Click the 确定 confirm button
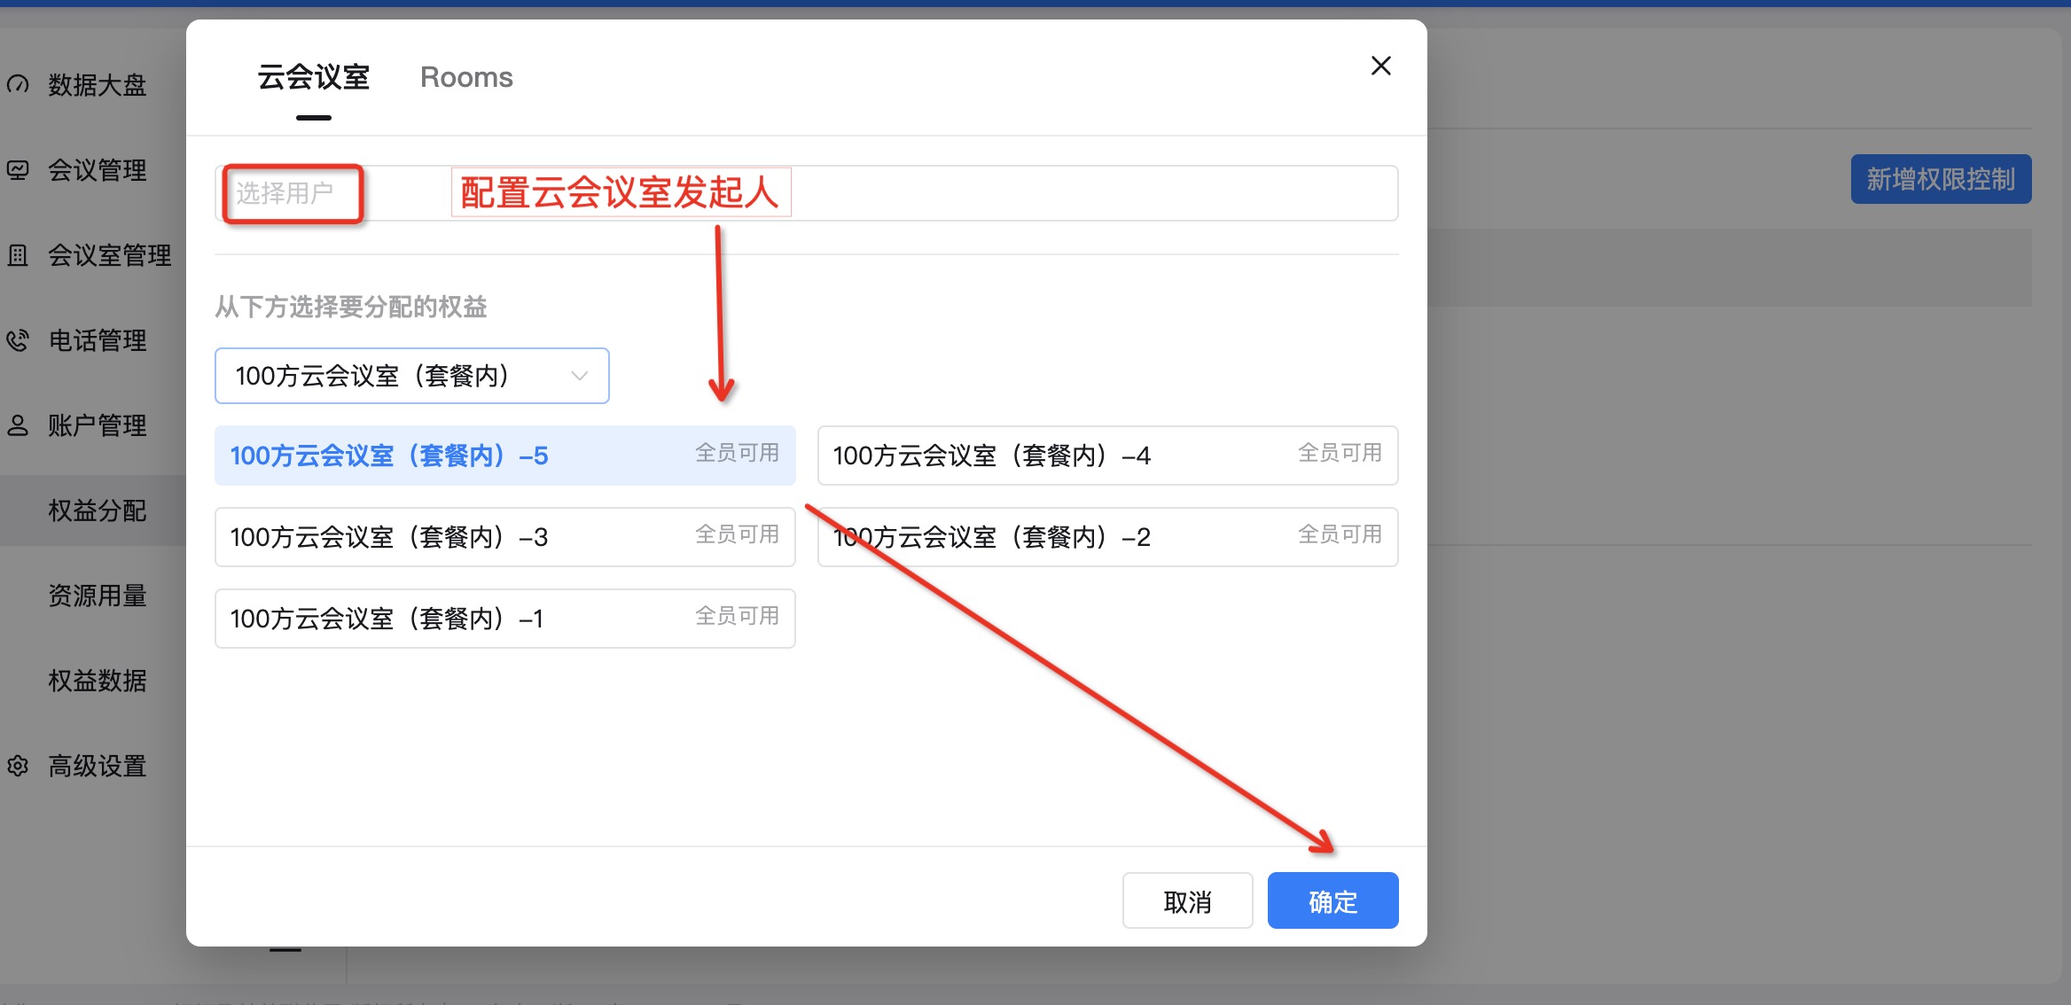The image size is (2071, 1005). (x=1332, y=901)
